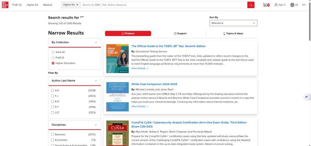Open the Higher Ed navigation menu
311x146 pixels.
(x=32, y=5)
